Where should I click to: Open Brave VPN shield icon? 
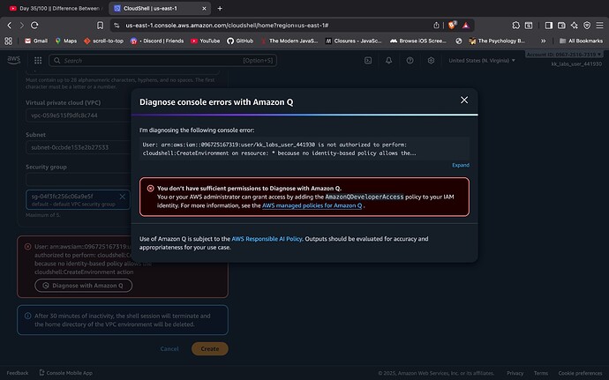587,26
